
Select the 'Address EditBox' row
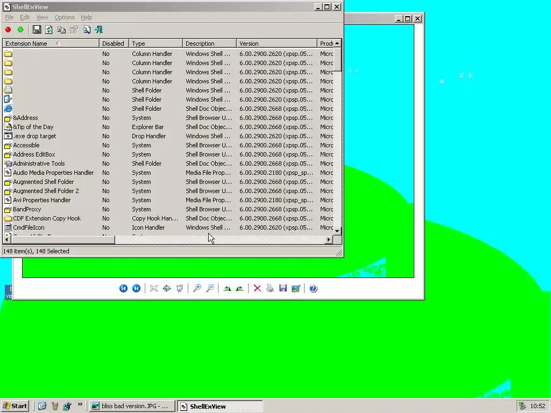coord(168,154)
